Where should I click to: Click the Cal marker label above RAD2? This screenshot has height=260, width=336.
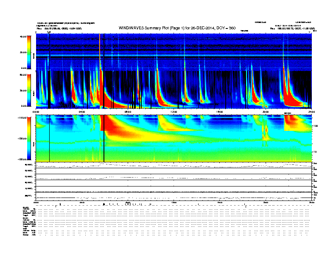click(x=49, y=32)
